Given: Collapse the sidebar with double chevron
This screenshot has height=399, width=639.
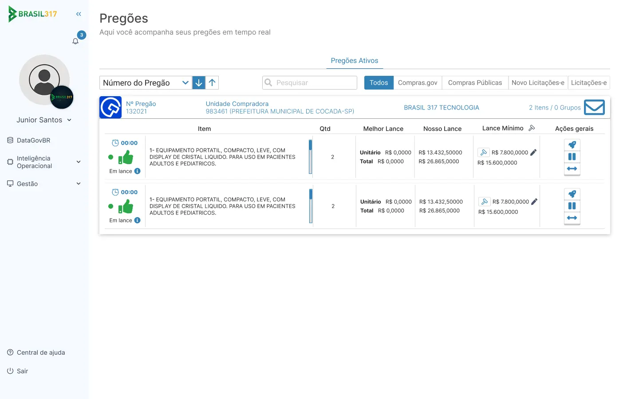Looking at the screenshot, I should tap(79, 14).
